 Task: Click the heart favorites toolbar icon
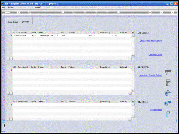tap(63, 12)
